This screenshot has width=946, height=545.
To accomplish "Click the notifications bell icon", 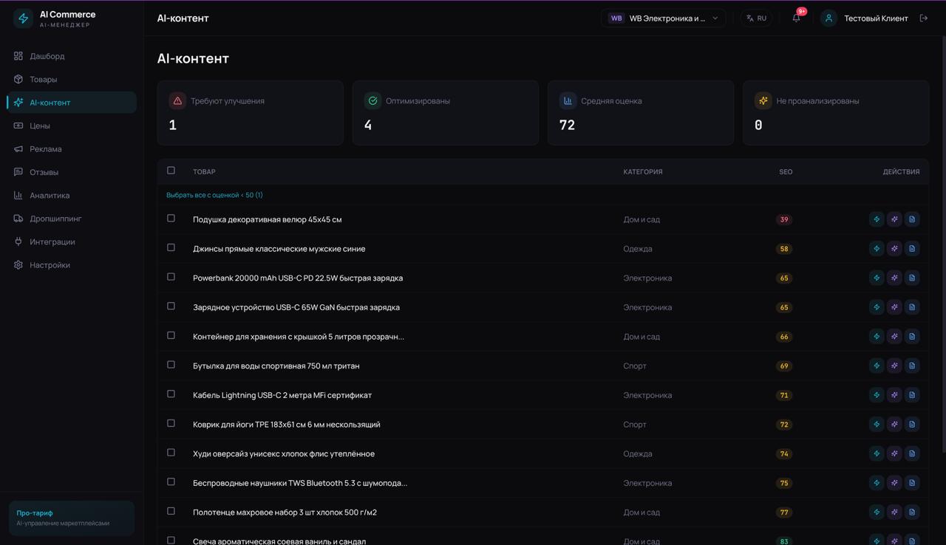I will click(x=796, y=18).
